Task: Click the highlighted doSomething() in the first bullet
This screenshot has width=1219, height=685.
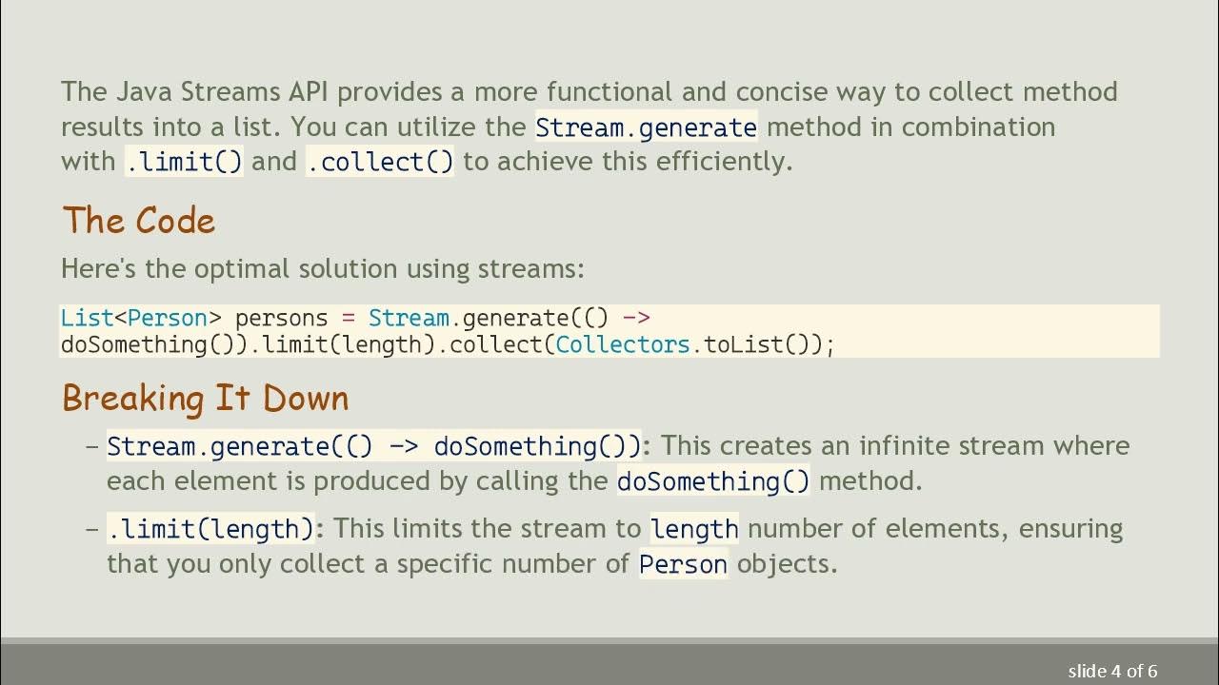Action: 713,481
